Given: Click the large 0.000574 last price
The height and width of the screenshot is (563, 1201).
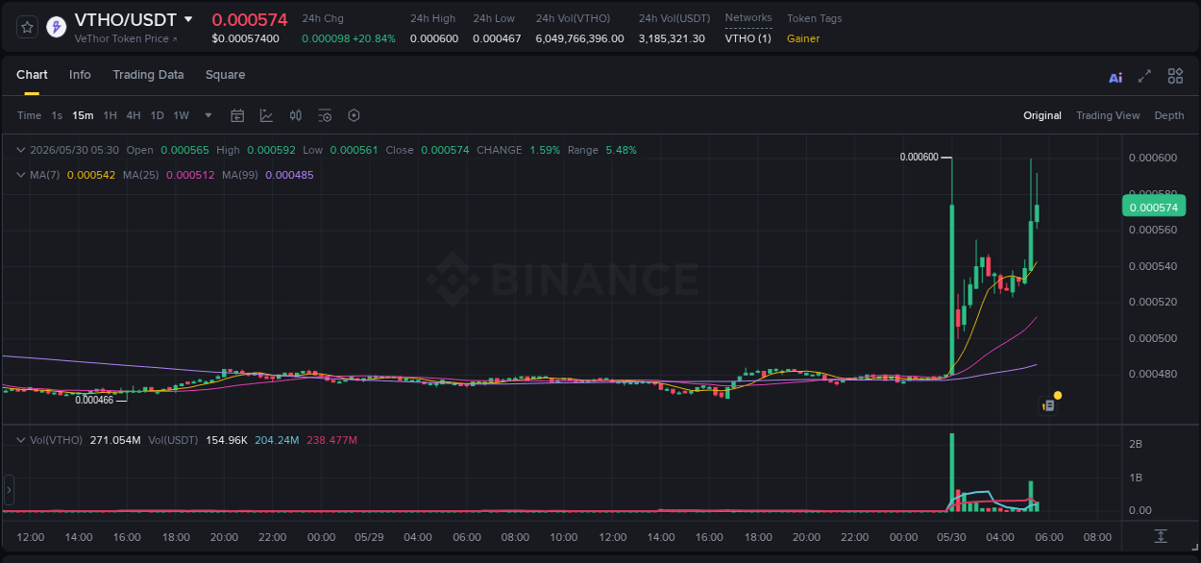Looking at the screenshot, I should (250, 19).
